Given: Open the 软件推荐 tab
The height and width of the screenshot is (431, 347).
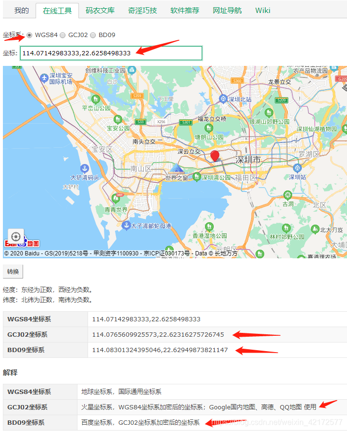Looking at the screenshot, I should tap(185, 11).
